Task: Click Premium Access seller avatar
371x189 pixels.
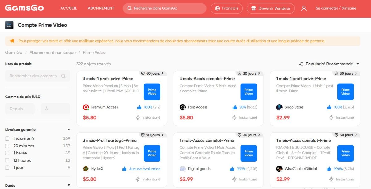Action: [86, 107]
